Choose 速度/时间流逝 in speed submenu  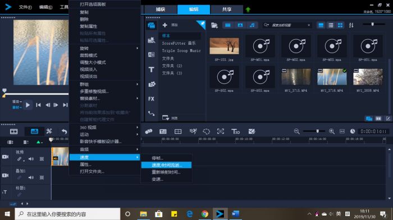tap(166, 165)
